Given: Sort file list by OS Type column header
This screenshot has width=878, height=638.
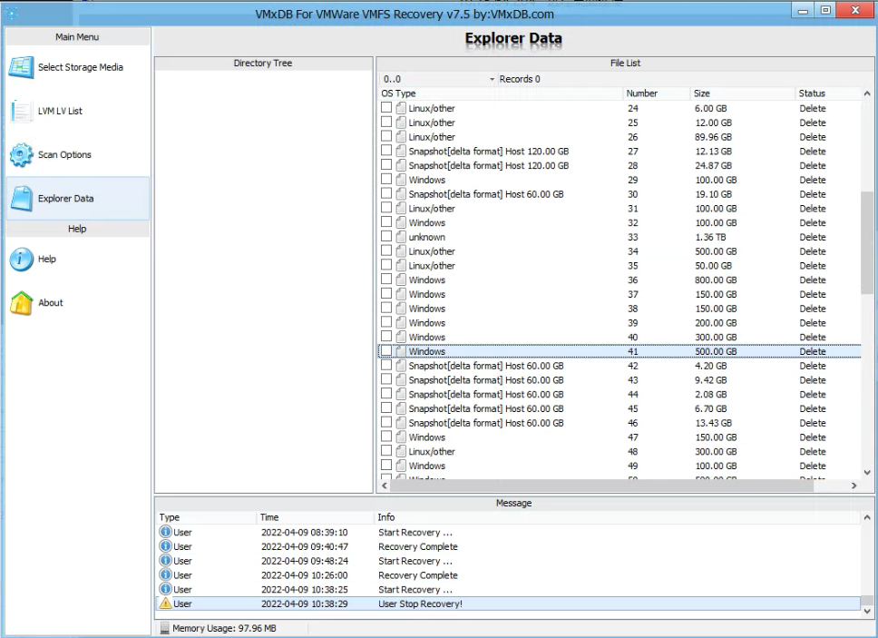Looking at the screenshot, I should (502, 93).
